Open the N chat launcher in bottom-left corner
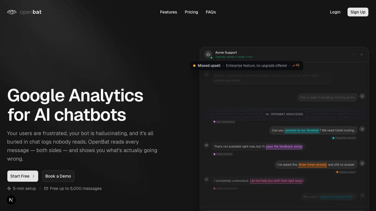Screen dimensions: 376x211 coord(11,200)
